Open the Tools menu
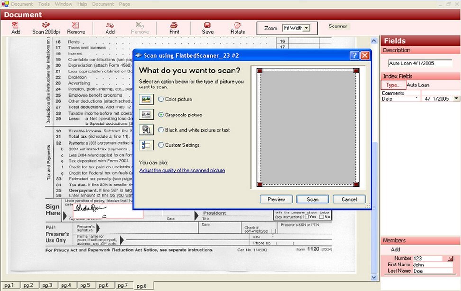This screenshot has height=291, width=461. (44, 4)
